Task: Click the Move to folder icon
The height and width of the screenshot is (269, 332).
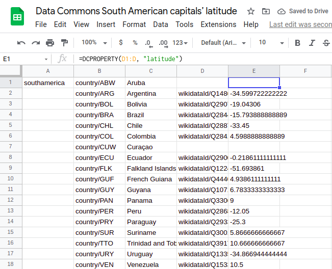Action: (266, 11)
